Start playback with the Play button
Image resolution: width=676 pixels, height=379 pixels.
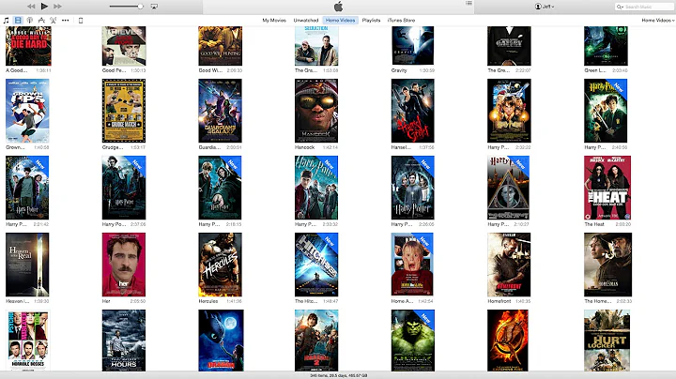tap(44, 6)
